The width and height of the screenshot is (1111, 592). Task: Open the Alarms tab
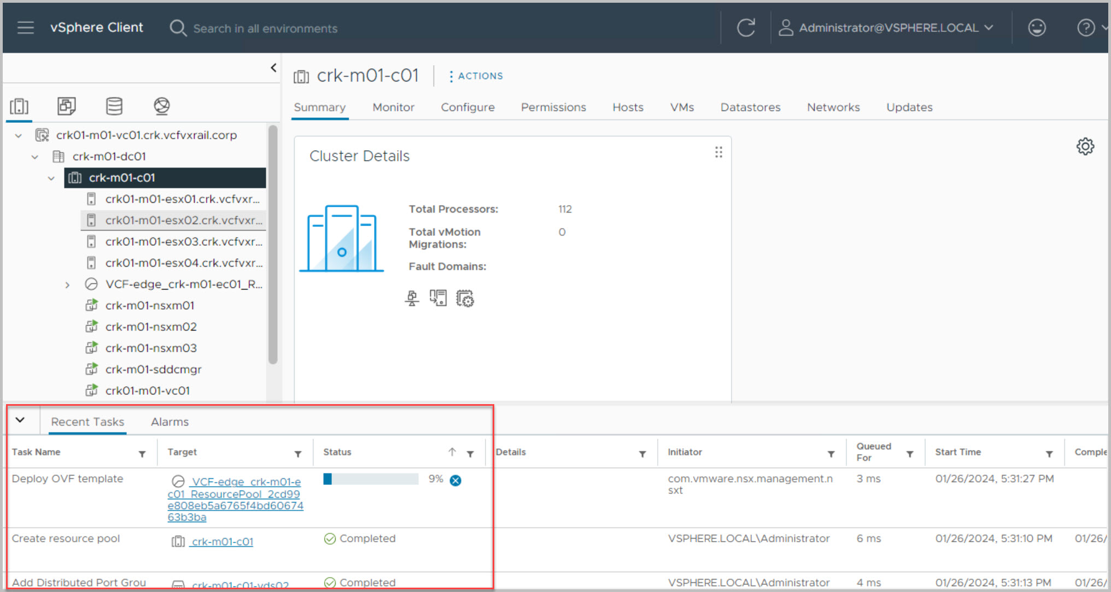pos(169,422)
